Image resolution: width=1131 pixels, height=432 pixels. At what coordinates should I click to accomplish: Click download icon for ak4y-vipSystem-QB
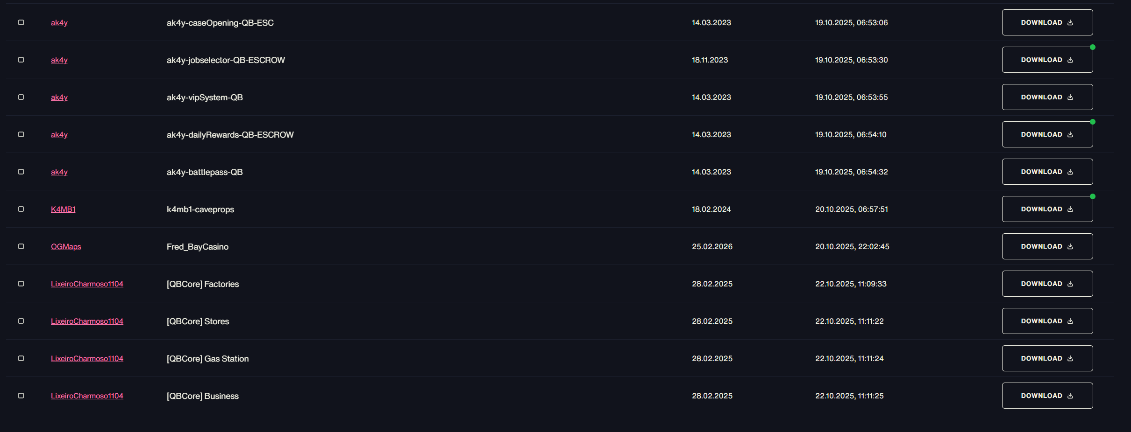1070,97
